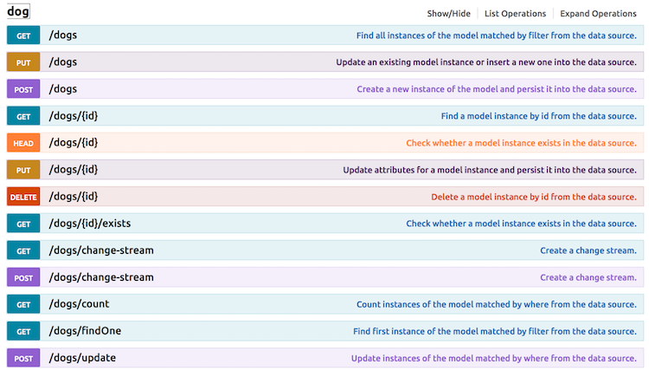
Task: Click the POST badge for /dogs/change-stream
Action: [23, 277]
